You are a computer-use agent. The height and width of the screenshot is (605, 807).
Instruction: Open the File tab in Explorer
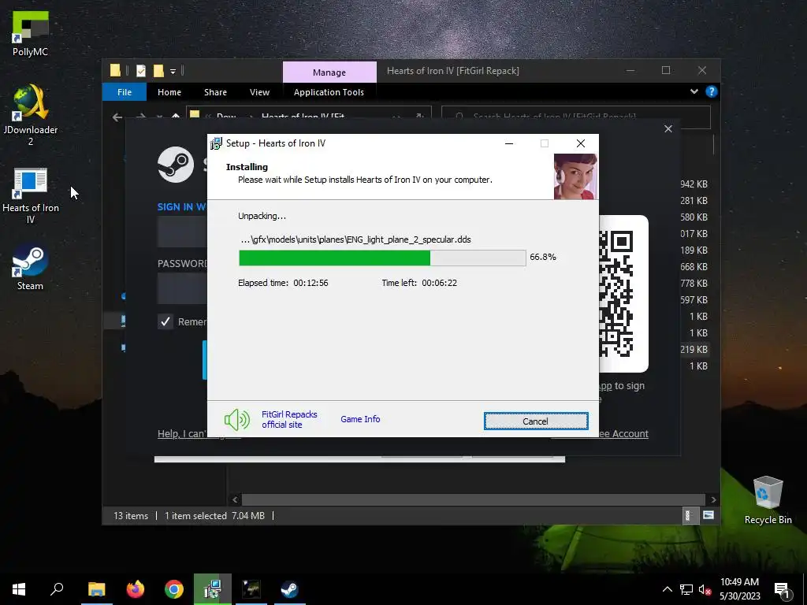125,92
